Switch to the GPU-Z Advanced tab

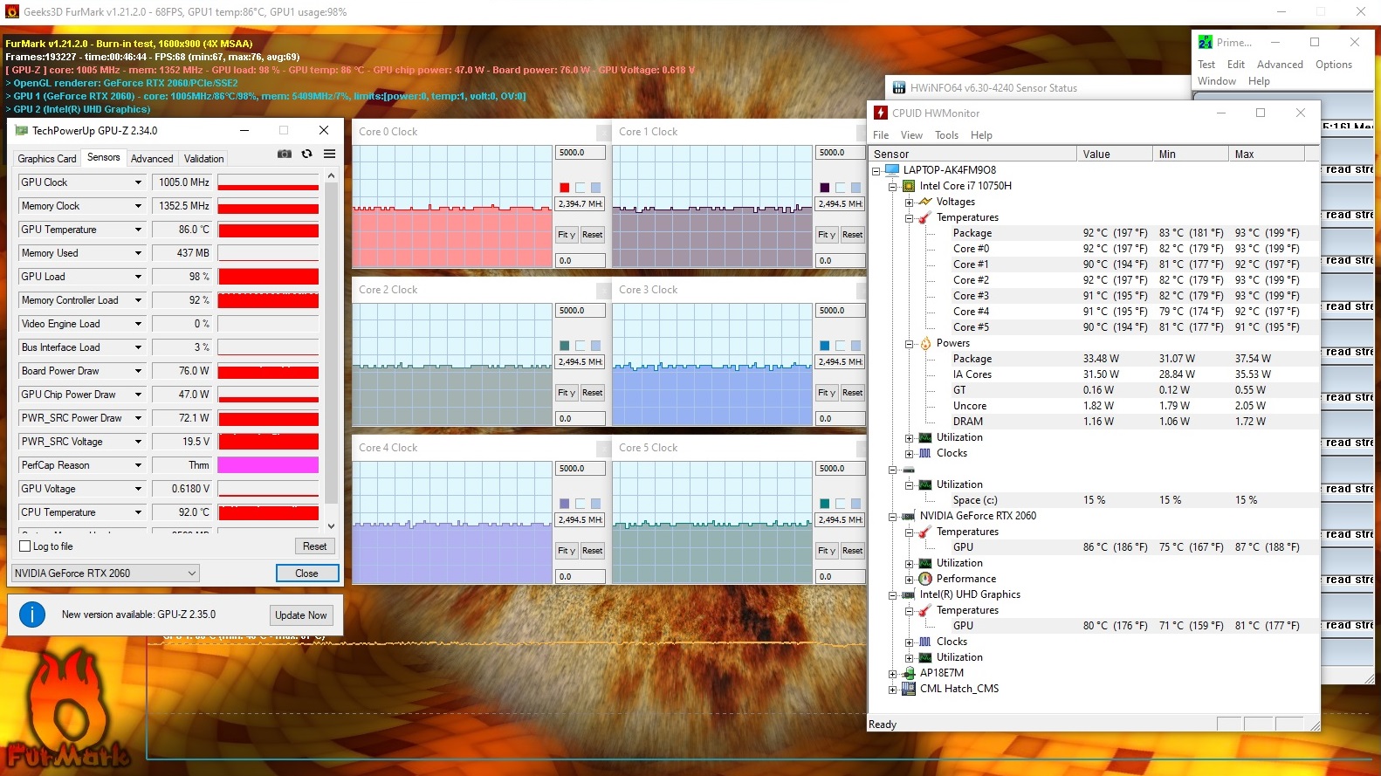coord(152,159)
